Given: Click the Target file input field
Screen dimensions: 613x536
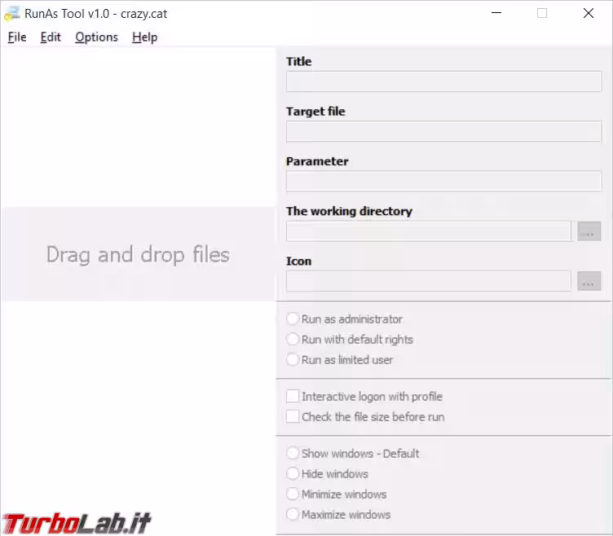Looking at the screenshot, I should (x=443, y=131).
